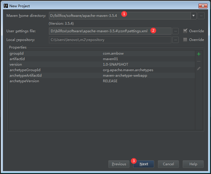Image resolution: width=211 pixels, height=174 pixels.
Task: Go back with Previous button
Action: click(x=119, y=164)
